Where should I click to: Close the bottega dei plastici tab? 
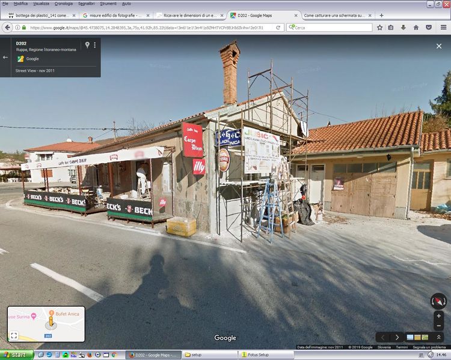point(74,16)
